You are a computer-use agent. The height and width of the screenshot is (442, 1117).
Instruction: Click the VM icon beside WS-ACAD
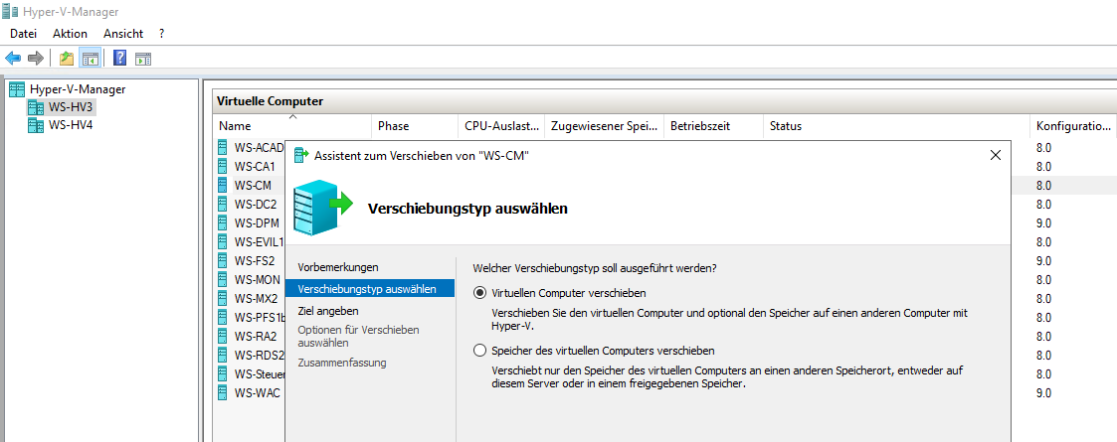pyautogui.click(x=224, y=147)
